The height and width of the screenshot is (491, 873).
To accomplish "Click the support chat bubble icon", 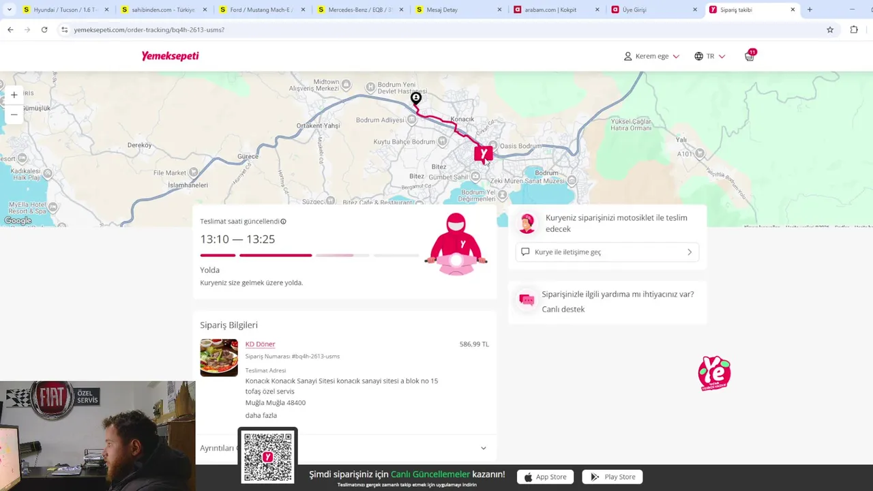I will [x=527, y=300].
